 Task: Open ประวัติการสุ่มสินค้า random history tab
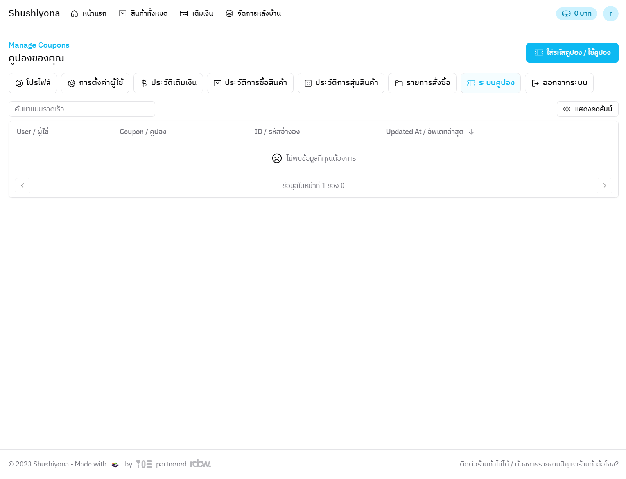point(341,83)
